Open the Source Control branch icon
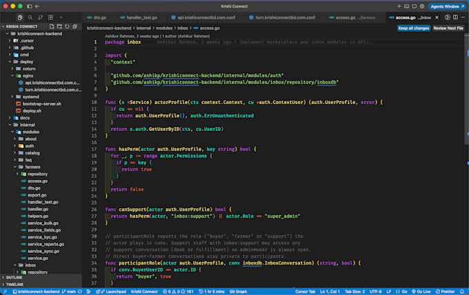This screenshot has width=469, height=295. (41, 17)
